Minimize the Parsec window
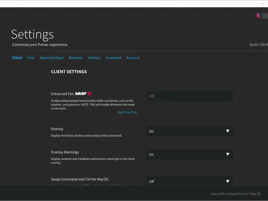Screen dimensions: 268x201 (x=263, y=4)
